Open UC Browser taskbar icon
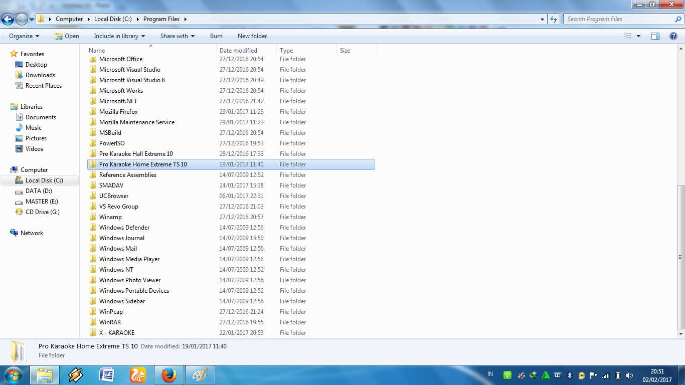This screenshot has height=385, width=685. [137, 375]
